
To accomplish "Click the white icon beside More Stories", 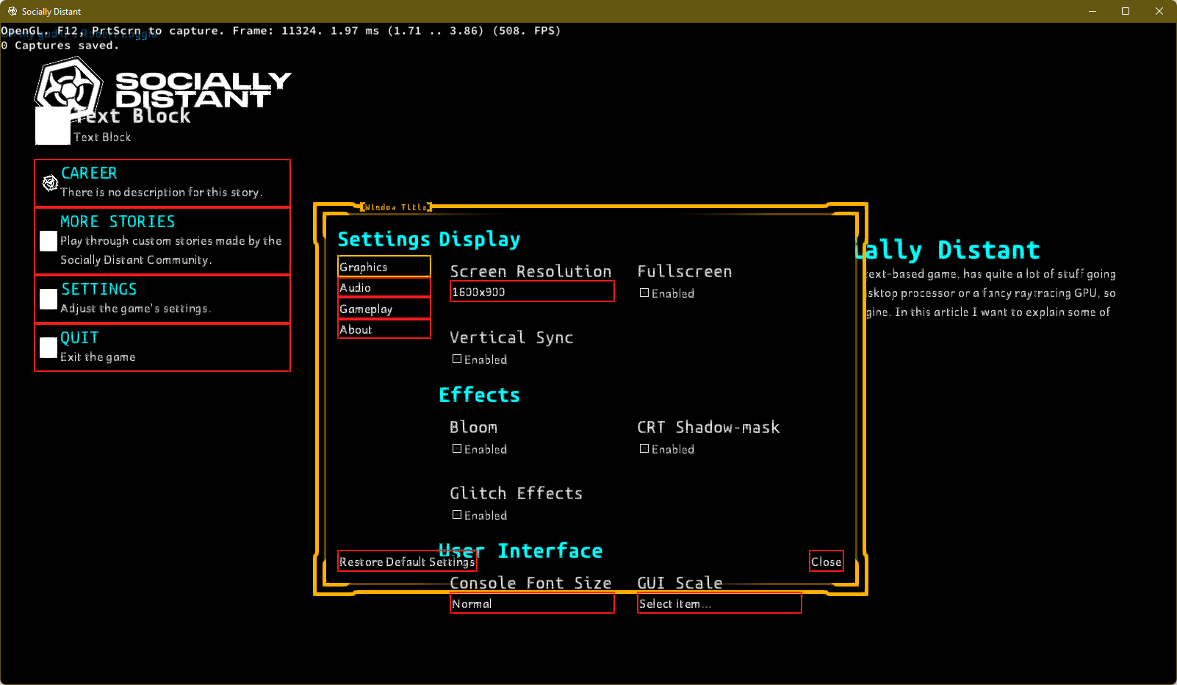I will click(48, 241).
